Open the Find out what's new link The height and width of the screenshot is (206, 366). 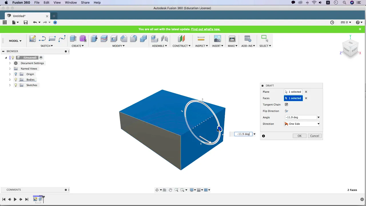[206, 29]
